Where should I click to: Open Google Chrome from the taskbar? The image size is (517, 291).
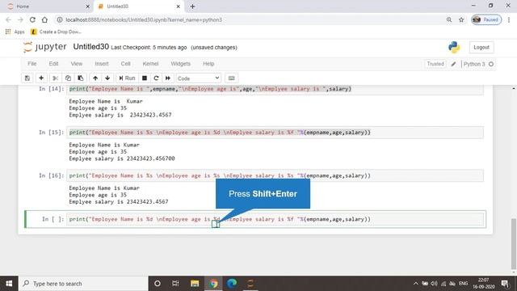point(213,284)
